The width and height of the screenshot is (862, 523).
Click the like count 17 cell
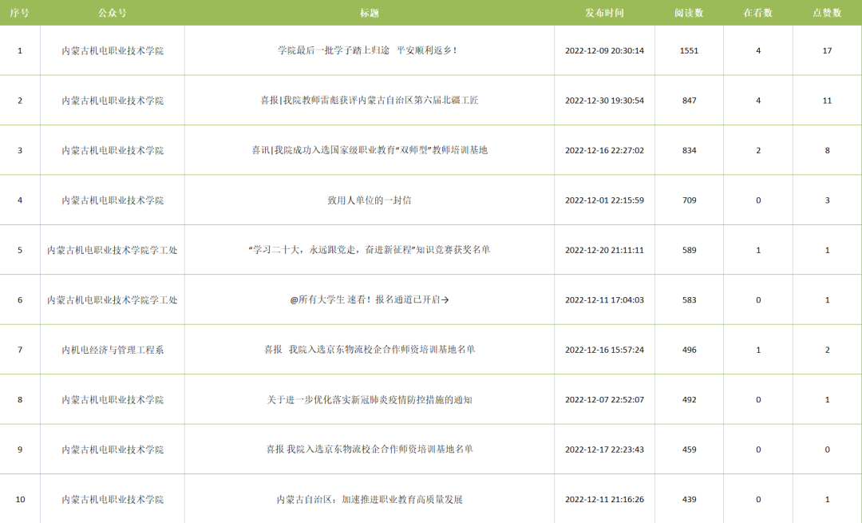click(827, 50)
